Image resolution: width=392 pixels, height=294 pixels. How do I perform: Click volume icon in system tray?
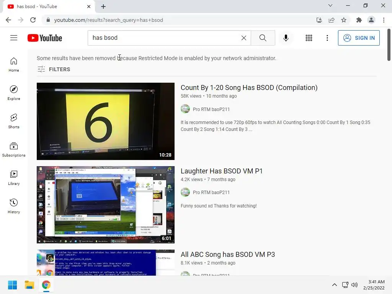tap(354, 285)
